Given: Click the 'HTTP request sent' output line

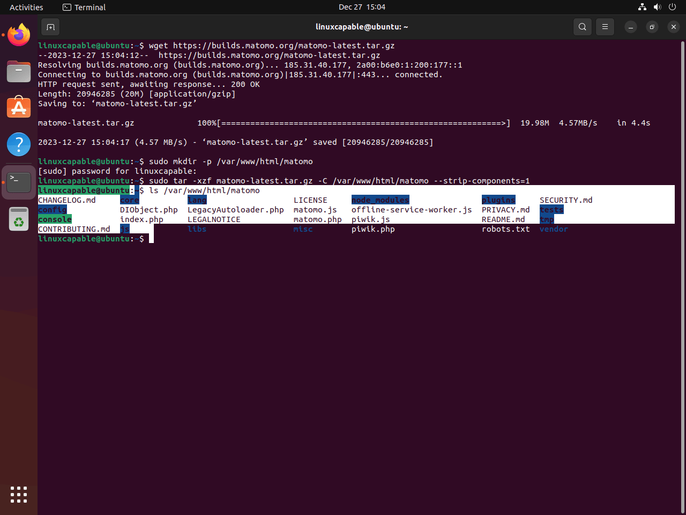Looking at the screenshot, I should pyautogui.click(x=149, y=84).
